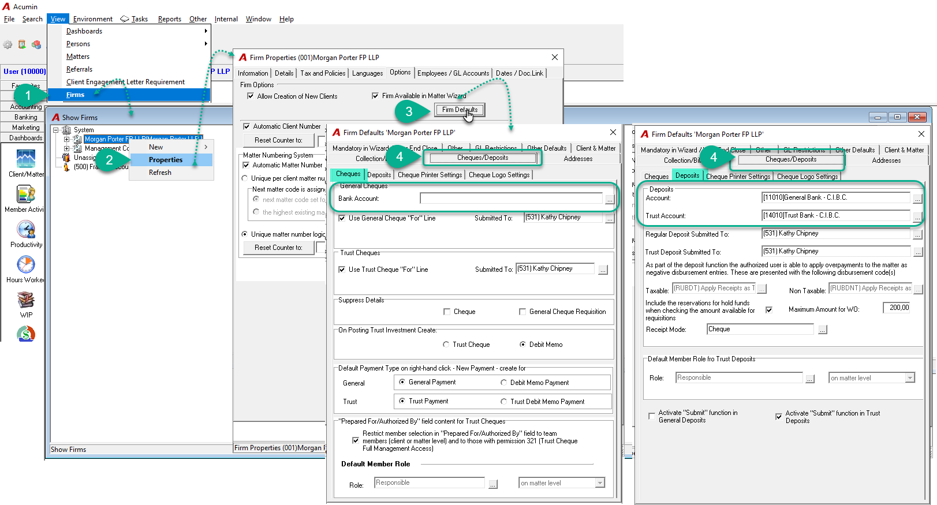Click the Receipt Mode browse button
The width and height of the screenshot is (937, 505).
(x=823, y=330)
